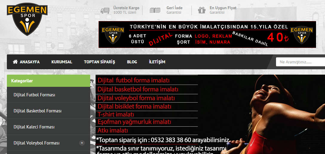Click the green Kategoriler header
The image size is (325, 154).
click(48, 81)
